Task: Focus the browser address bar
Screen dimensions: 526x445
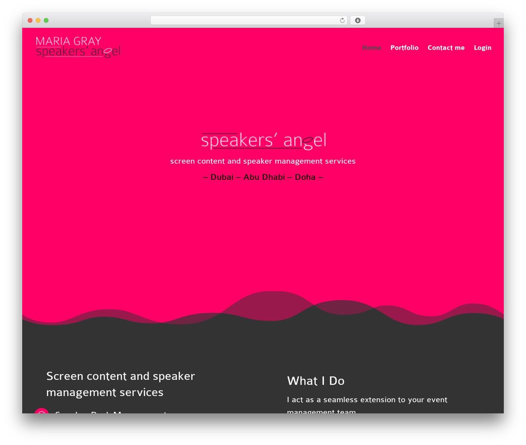Action: pyautogui.click(x=249, y=21)
